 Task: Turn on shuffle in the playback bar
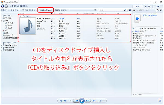[x=61, y=101]
